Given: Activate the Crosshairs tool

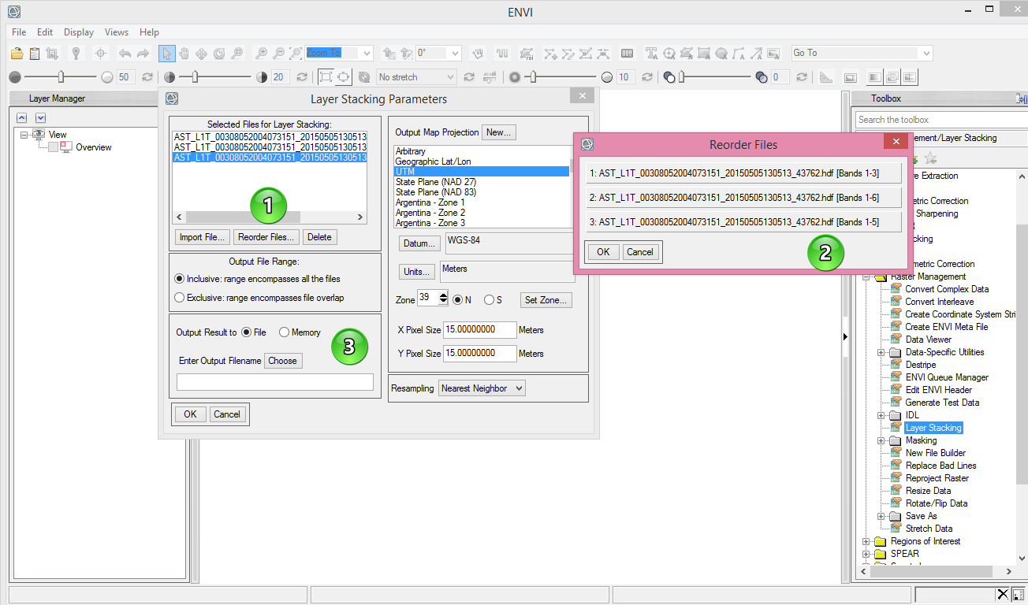Looking at the screenshot, I should [x=101, y=53].
